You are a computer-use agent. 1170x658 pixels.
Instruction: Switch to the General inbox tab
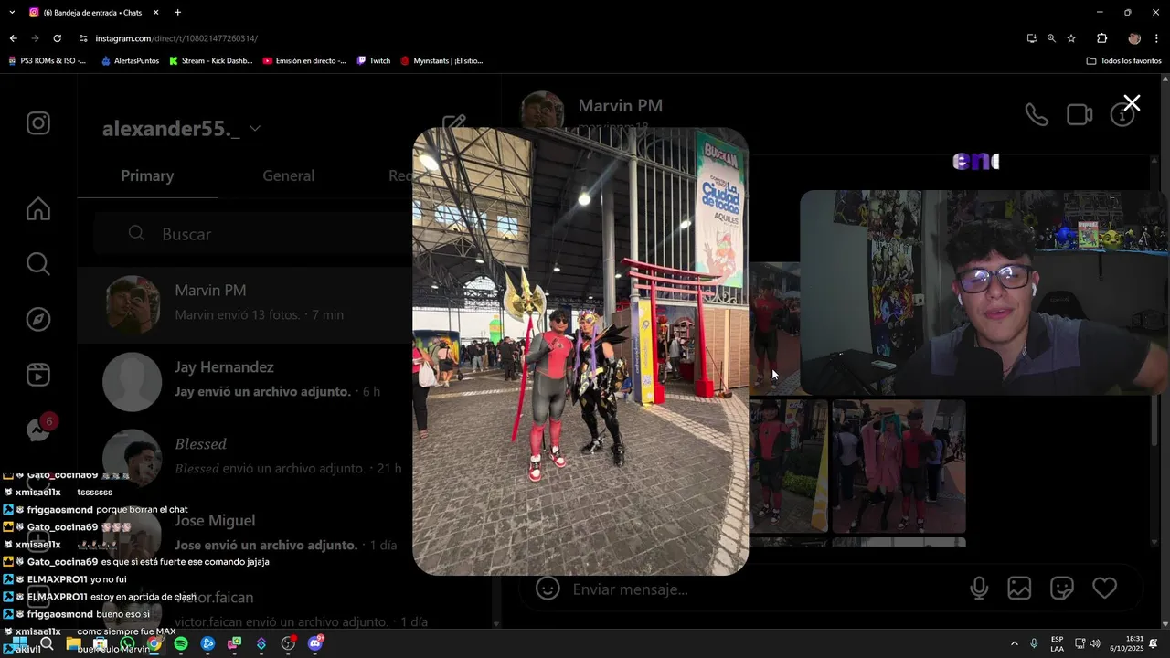[x=288, y=175]
